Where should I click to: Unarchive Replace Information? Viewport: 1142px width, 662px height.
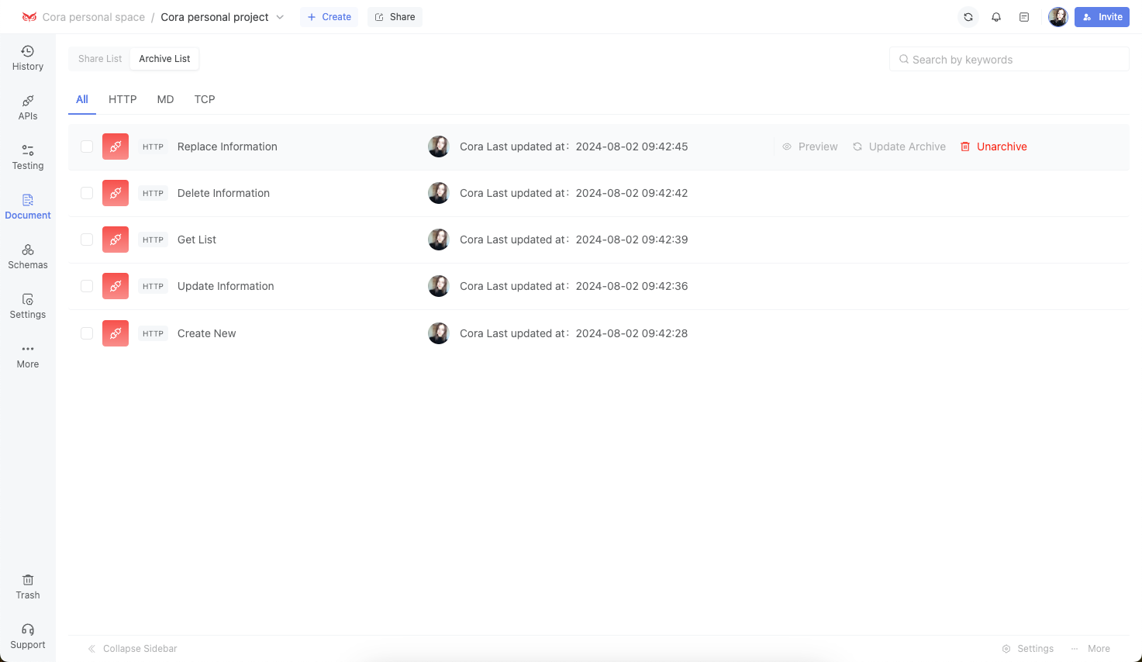pos(994,147)
